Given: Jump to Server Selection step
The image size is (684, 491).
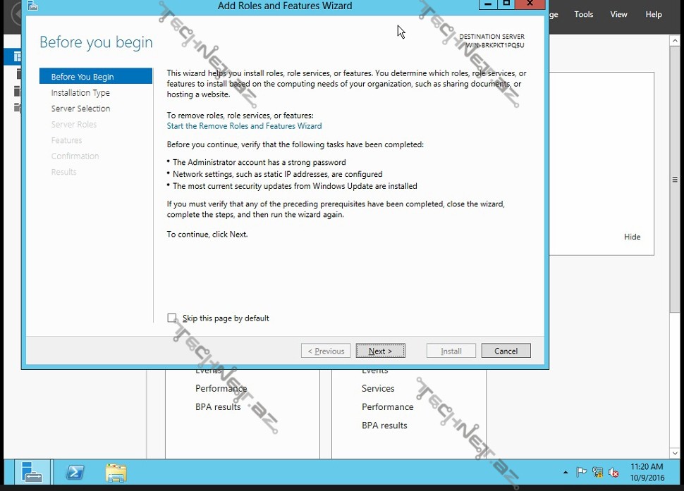Looking at the screenshot, I should click(x=80, y=108).
